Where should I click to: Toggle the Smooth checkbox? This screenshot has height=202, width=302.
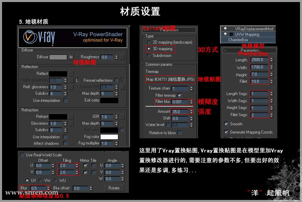click(226, 124)
